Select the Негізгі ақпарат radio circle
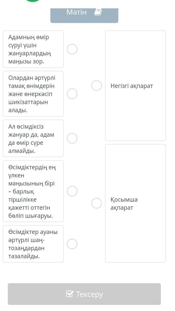Screen dimensions: 175x311 pyautogui.click(x=96, y=86)
